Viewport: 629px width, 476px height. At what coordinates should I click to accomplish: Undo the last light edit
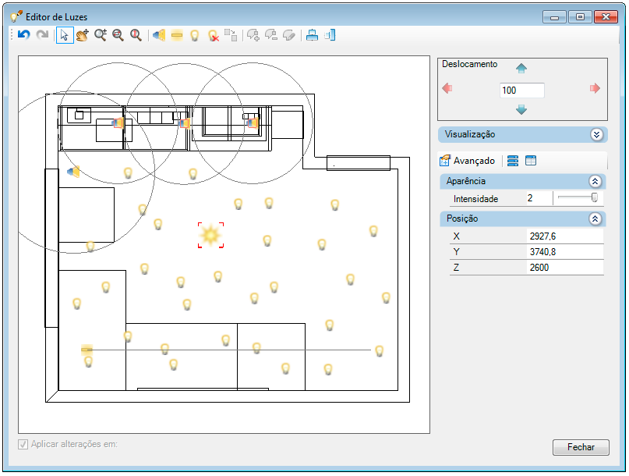(x=24, y=35)
